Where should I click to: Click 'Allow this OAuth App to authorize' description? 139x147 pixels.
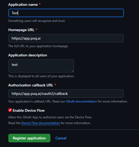50,117
